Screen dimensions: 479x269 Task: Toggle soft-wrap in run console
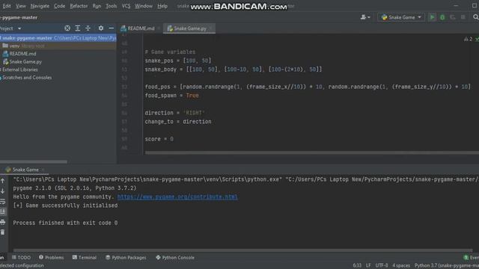click(x=3, y=201)
